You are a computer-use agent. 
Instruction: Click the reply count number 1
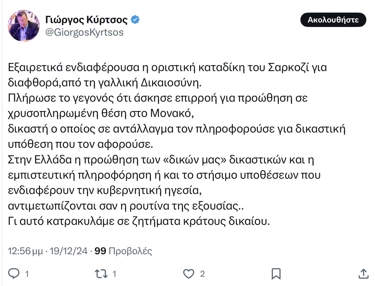[27, 274]
